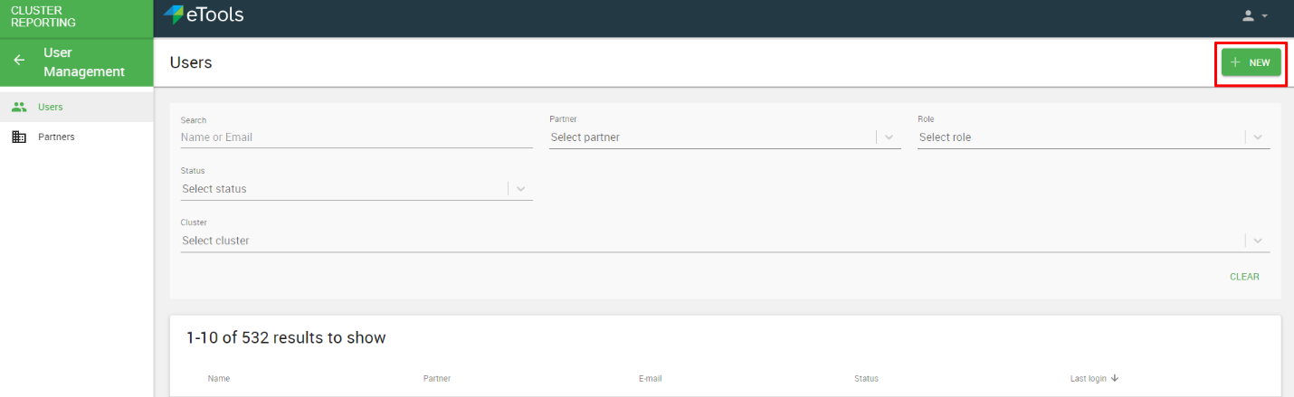Add a new user with the New button
This screenshot has width=1294, height=397.
click(1251, 62)
